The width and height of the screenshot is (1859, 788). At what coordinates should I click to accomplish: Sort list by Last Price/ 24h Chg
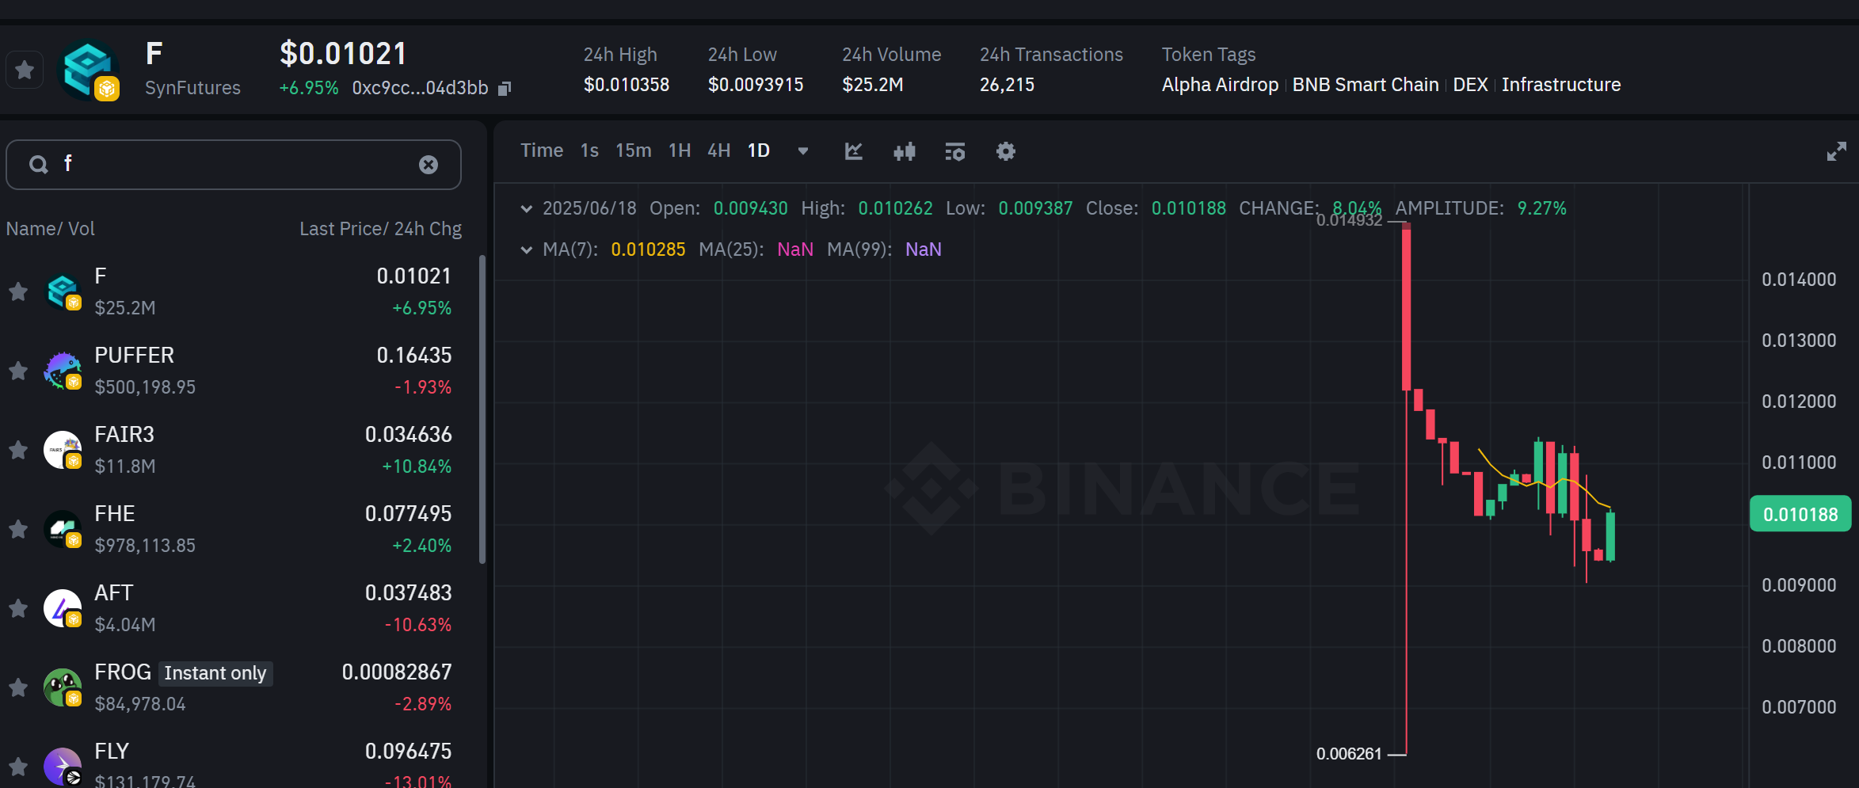pos(380,229)
